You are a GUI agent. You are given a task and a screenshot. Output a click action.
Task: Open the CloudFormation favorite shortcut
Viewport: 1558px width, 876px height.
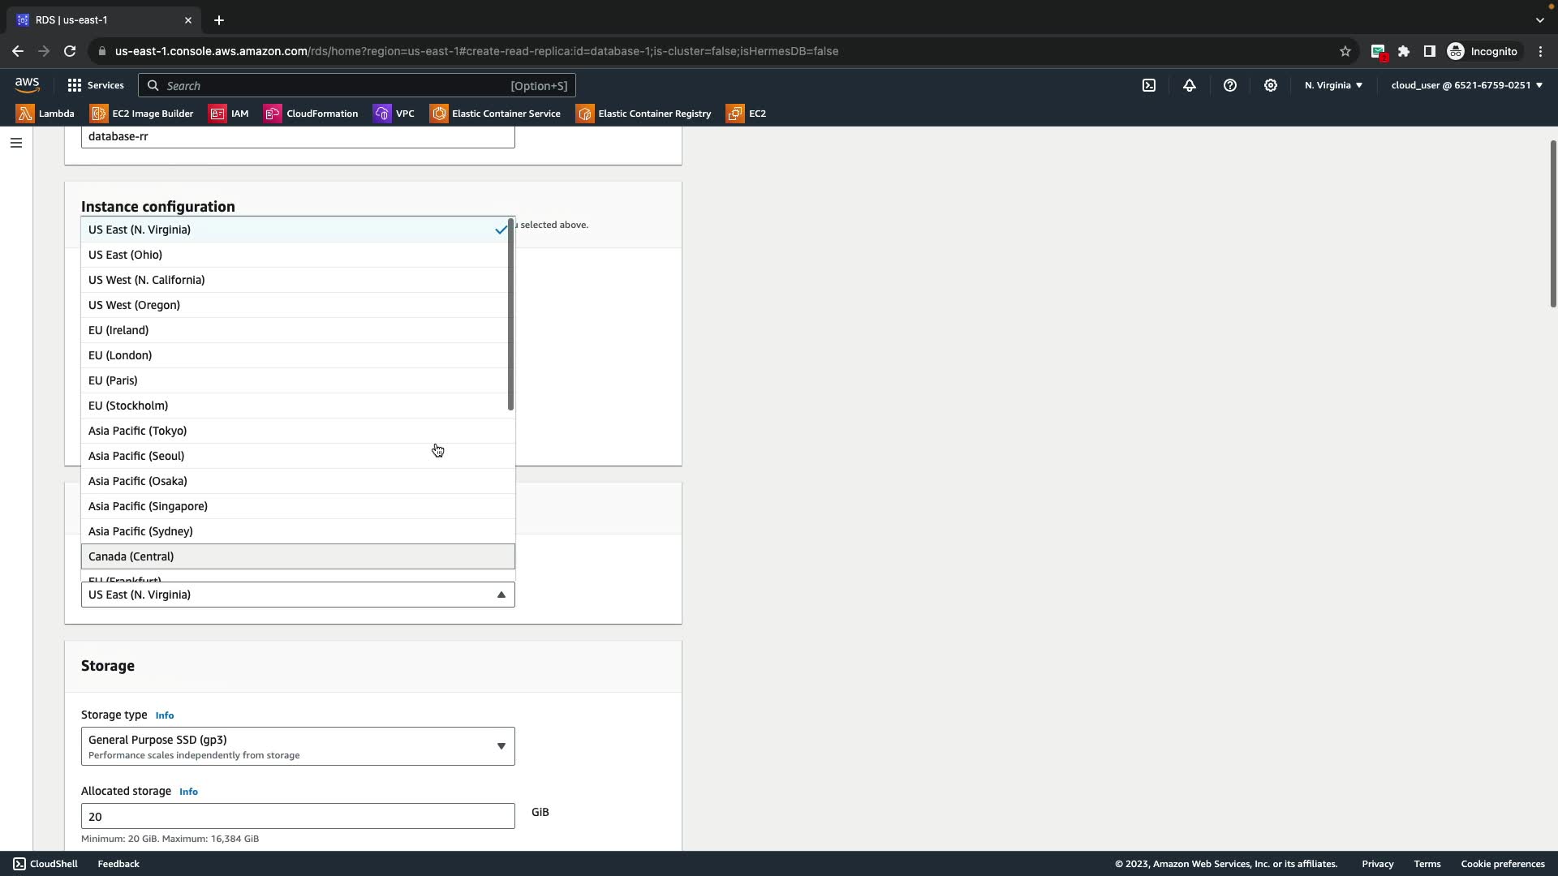311,114
